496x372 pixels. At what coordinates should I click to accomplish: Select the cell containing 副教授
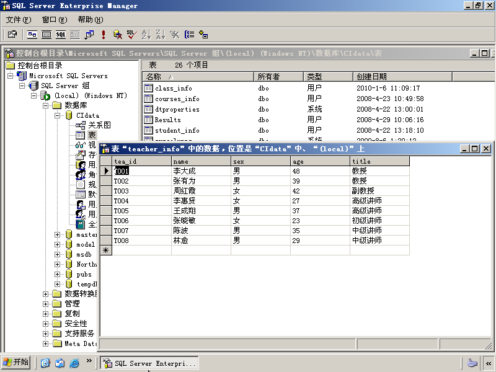tap(379, 191)
